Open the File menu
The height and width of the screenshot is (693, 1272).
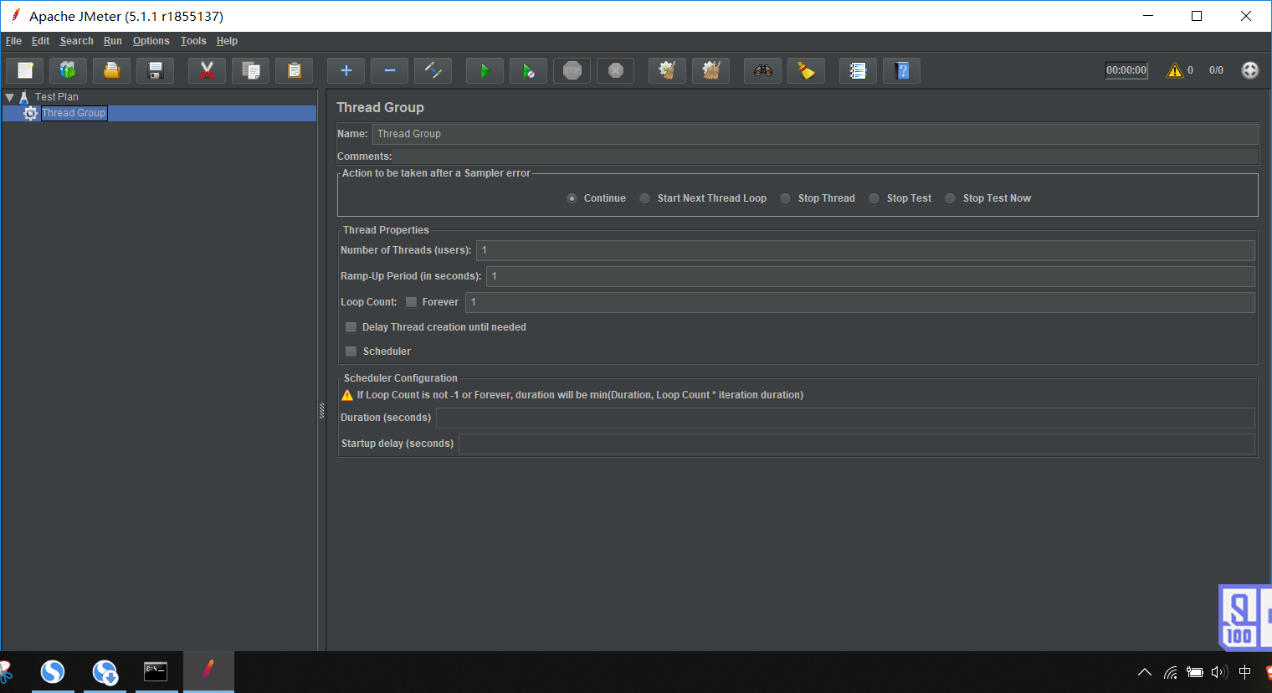click(x=13, y=41)
